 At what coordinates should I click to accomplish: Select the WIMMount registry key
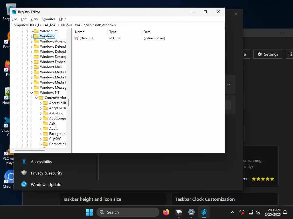pyautogui.click(x=49, y=31)
